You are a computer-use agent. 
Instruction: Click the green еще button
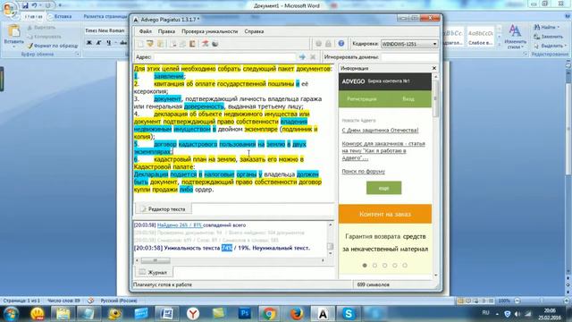coord(383,188)
